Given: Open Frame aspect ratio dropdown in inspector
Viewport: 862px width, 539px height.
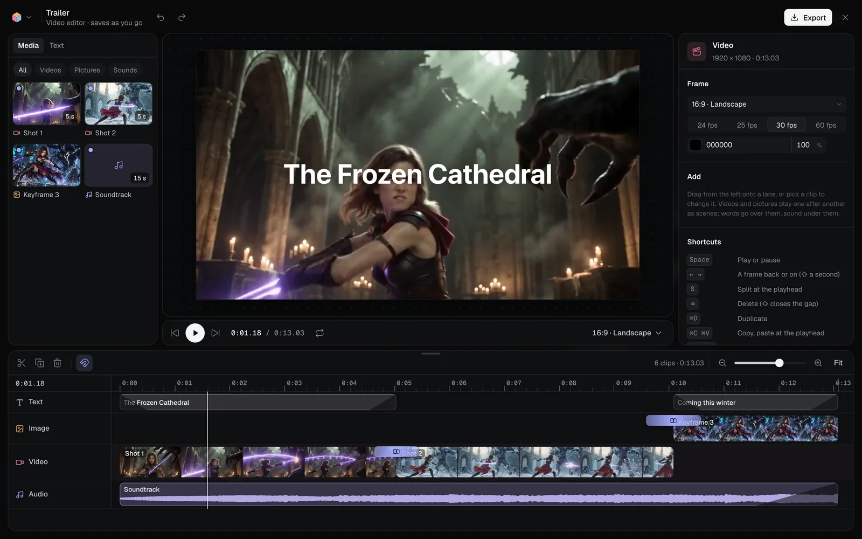Looking at the screenshot, I should (x=767, y=104).
